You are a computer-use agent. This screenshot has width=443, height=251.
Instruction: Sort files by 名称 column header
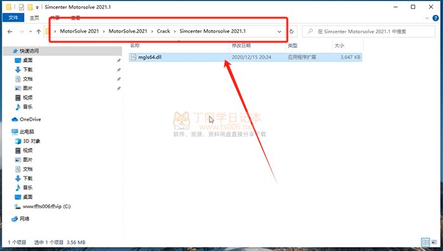(135, 46)
